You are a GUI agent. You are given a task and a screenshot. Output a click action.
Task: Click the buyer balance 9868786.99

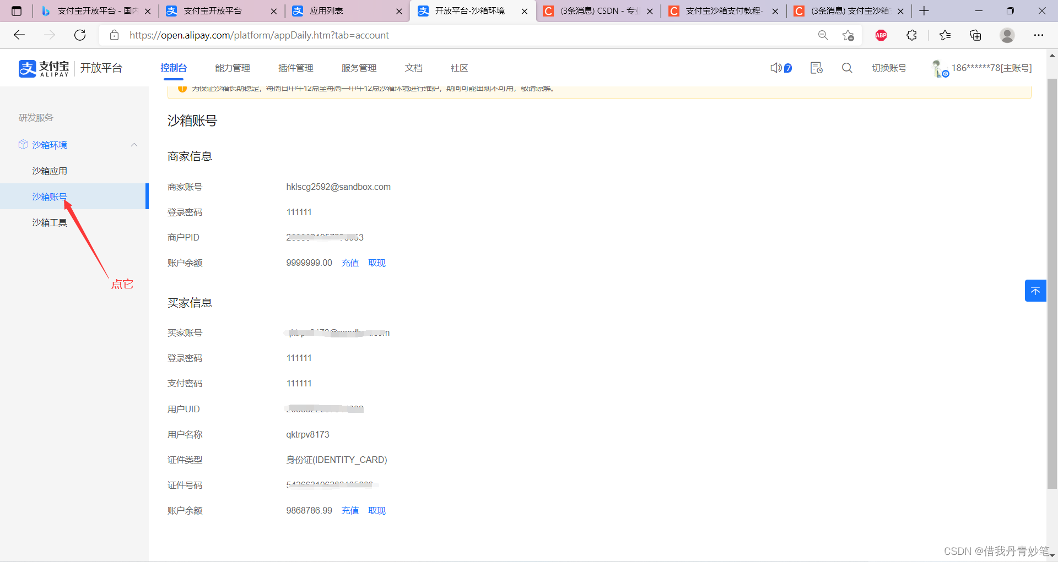coord(309,510)
